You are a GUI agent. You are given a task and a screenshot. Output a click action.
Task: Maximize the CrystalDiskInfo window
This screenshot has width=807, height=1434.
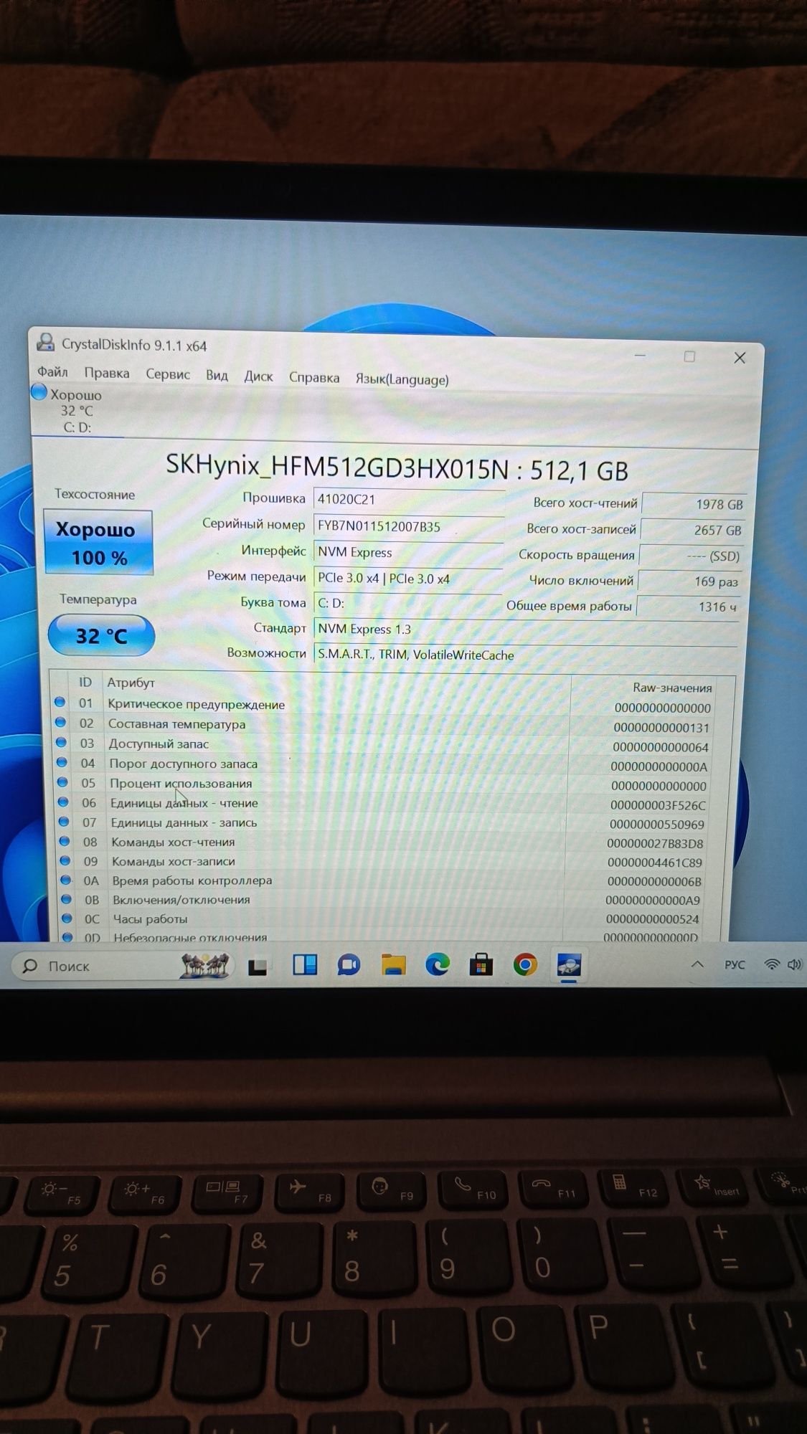pos(689,356)
